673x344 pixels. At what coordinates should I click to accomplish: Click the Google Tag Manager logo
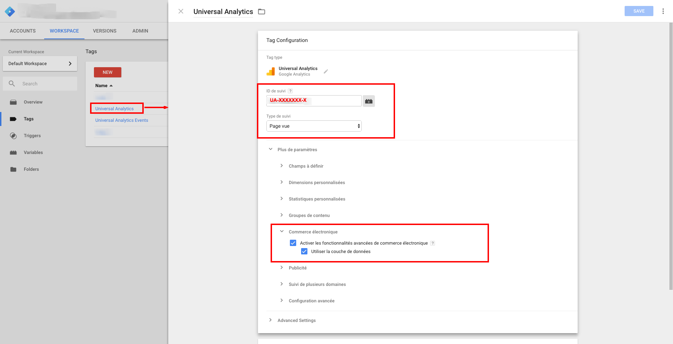(10, 12)
